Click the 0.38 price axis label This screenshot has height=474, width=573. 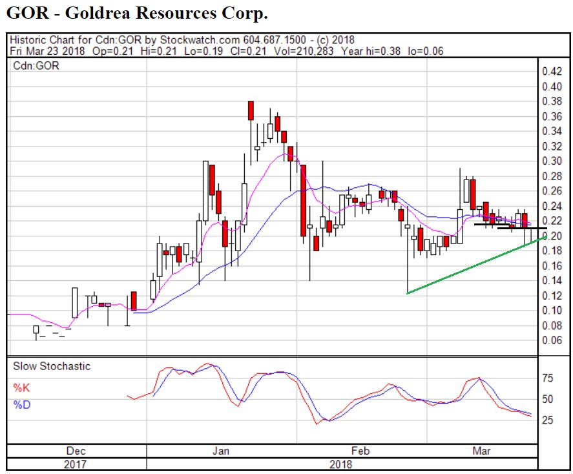[552, 101]
